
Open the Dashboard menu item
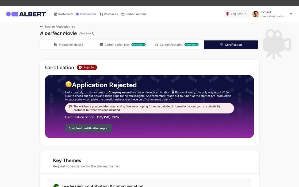pyautogui.click(x=63, y=14)
